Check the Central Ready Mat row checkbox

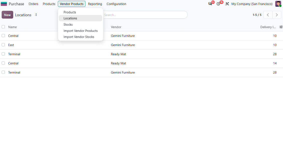click(3, 63)
